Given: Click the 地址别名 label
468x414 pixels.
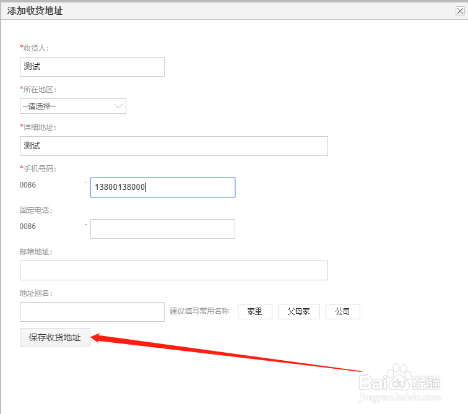Looking at the screenshot, I should pos(36,293).
